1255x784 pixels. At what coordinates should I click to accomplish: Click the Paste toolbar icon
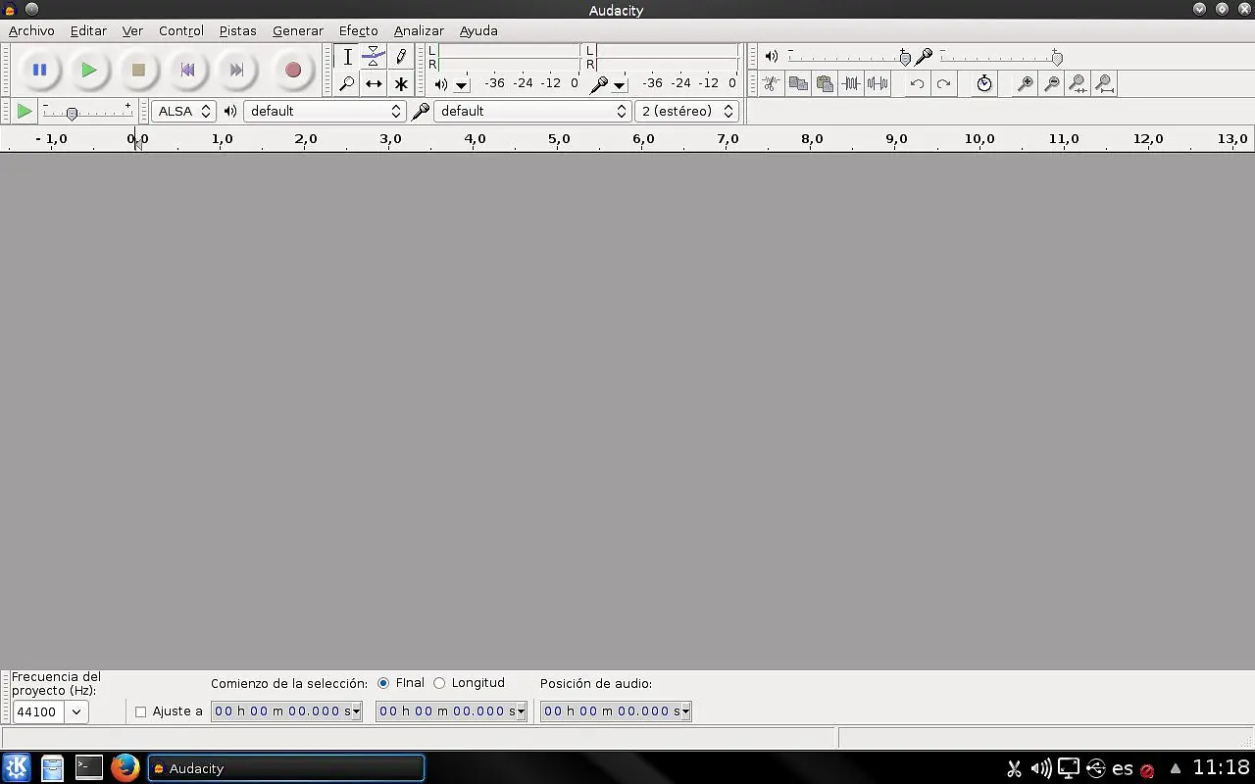pos(825,84)
